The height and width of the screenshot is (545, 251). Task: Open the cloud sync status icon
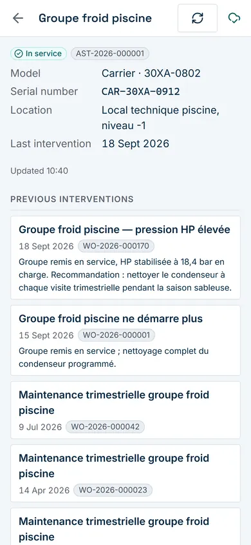tap(234, 18)
